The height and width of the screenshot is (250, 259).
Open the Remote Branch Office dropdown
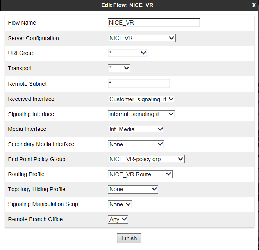pos(118,219)
